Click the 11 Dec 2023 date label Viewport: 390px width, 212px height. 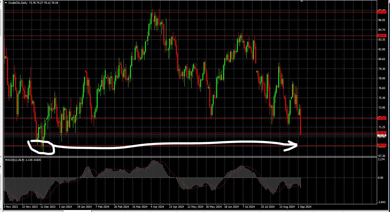coord(48,207)
